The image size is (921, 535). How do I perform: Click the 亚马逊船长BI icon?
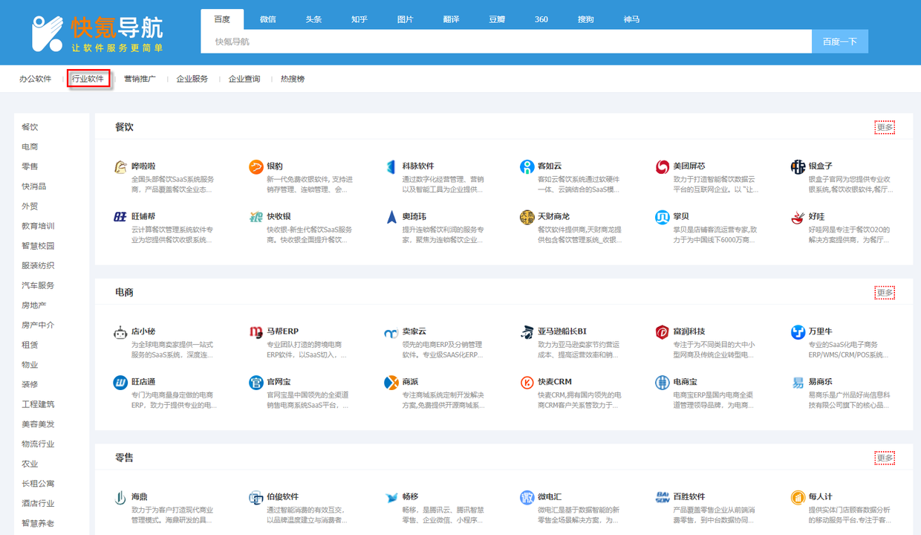pyautogui.click(x=527, y=332)
